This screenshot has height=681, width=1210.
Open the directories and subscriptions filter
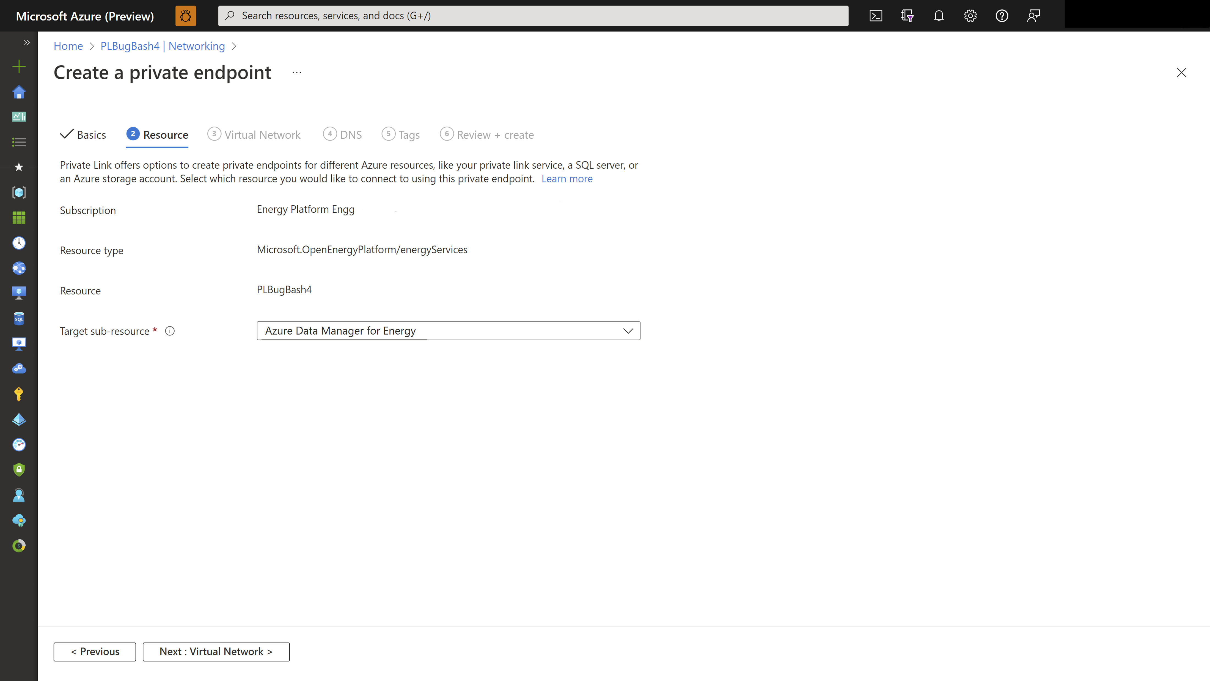tap(908, 15)
